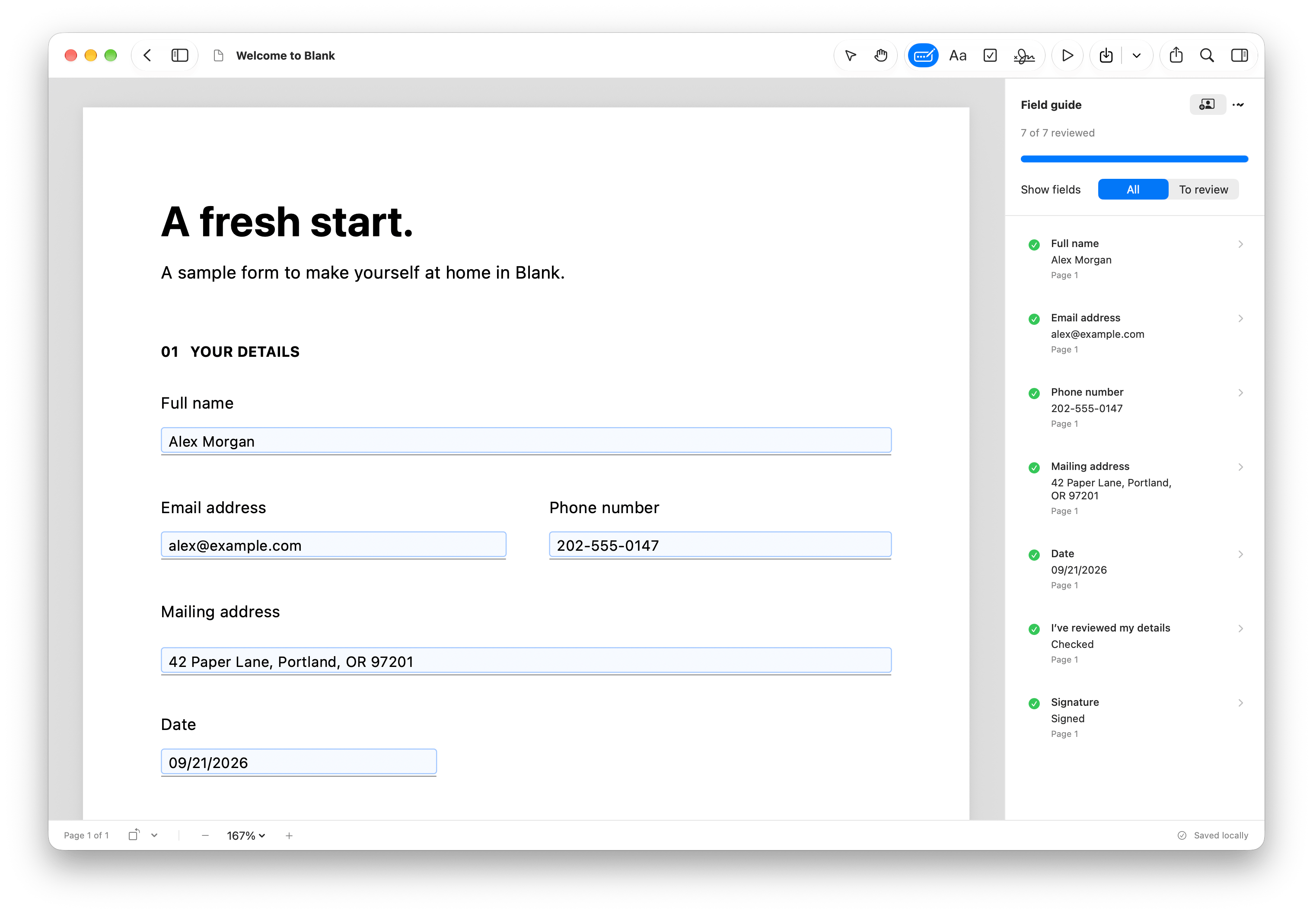The height and width of the screenshot is (914, 1313).
Task: Click the Phone number input field
Action: 720,544
